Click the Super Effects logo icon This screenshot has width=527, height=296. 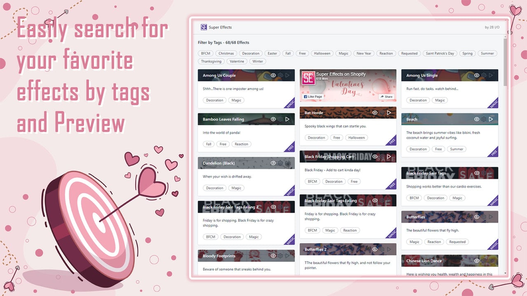[x=203, y=27]
